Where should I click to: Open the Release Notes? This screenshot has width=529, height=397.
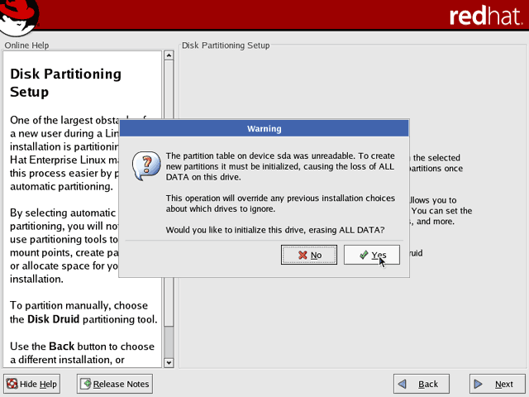(x=115, y=384)
